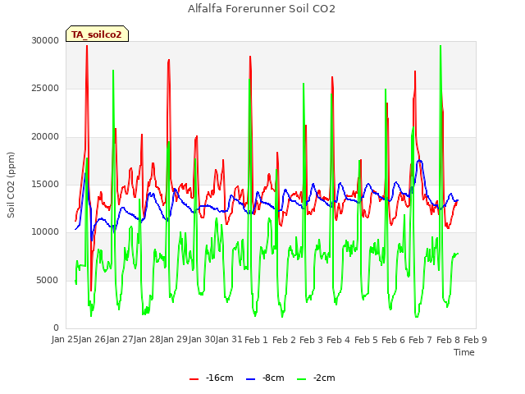Click the blue -8cm legend swatch
525x394 pixels.
(250, 379)
